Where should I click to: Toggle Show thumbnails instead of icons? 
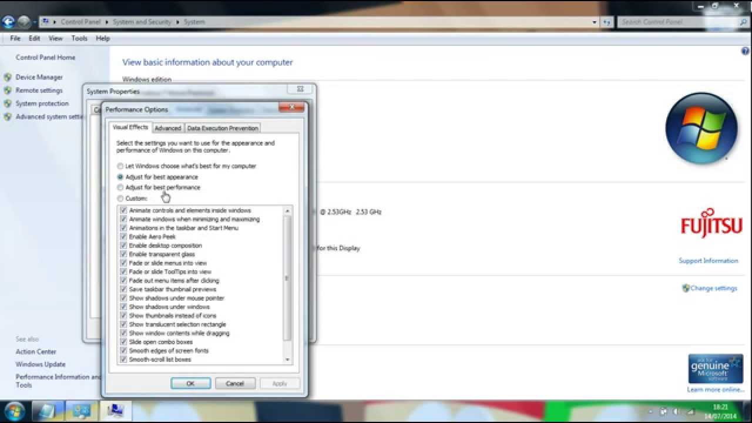tap(123, 315)
